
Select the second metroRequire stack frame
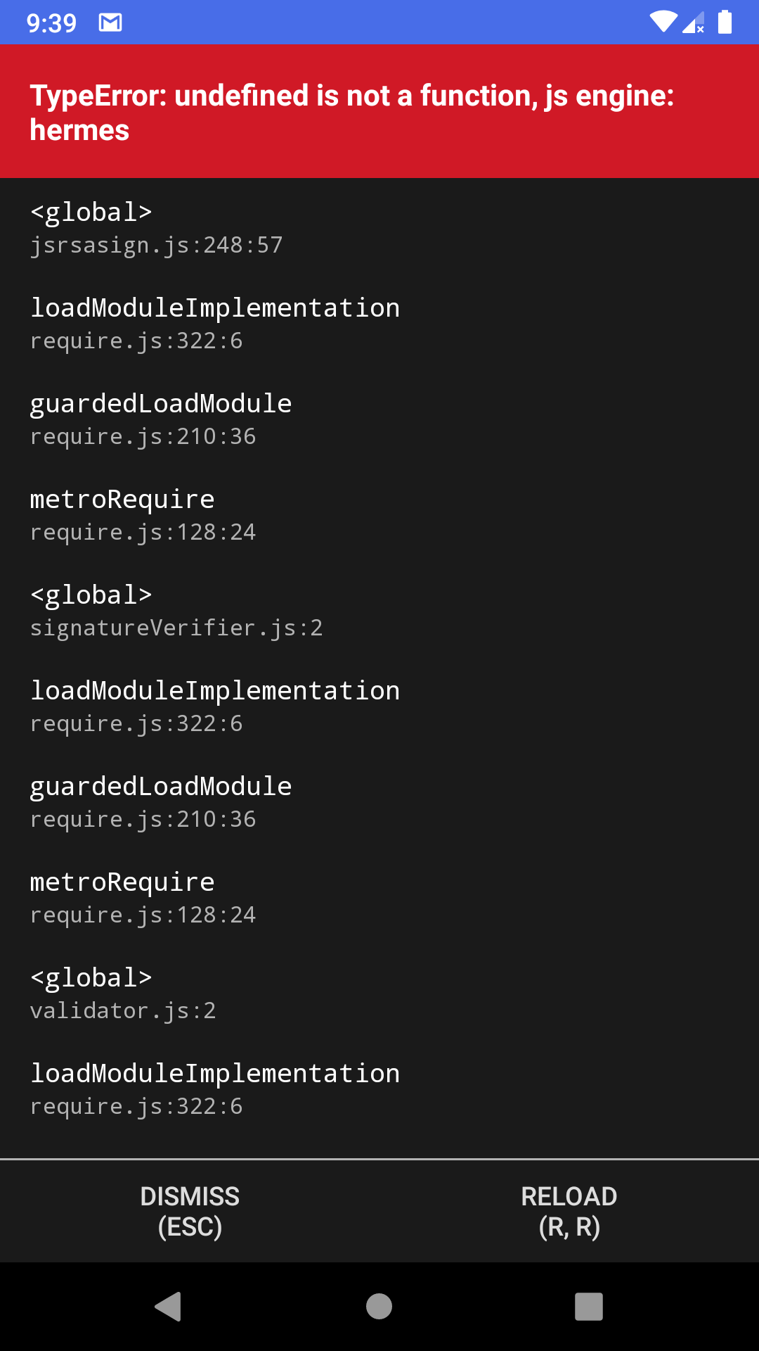(x=379, y=898)
